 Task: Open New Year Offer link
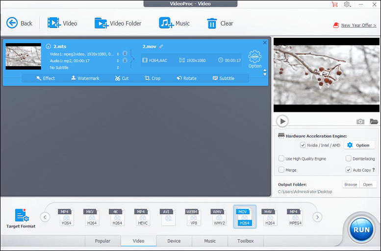(x=358, y=25)
